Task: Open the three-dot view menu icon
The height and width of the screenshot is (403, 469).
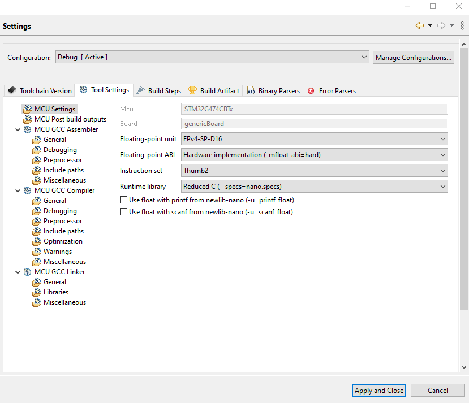Action: coord(462,25)
